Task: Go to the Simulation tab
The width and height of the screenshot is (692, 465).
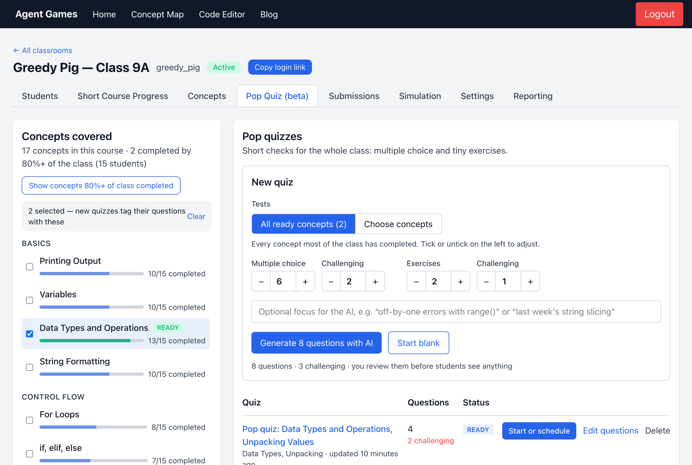Action: pos(420,96)
